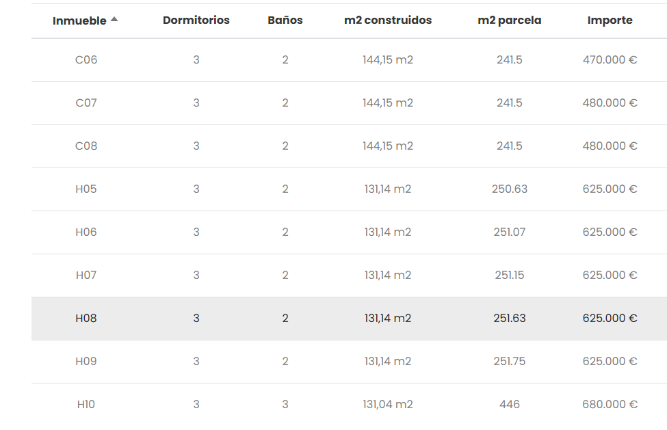Click the m2 parcela column header
This screenshot has width=667, height=430.
(510, 21)
